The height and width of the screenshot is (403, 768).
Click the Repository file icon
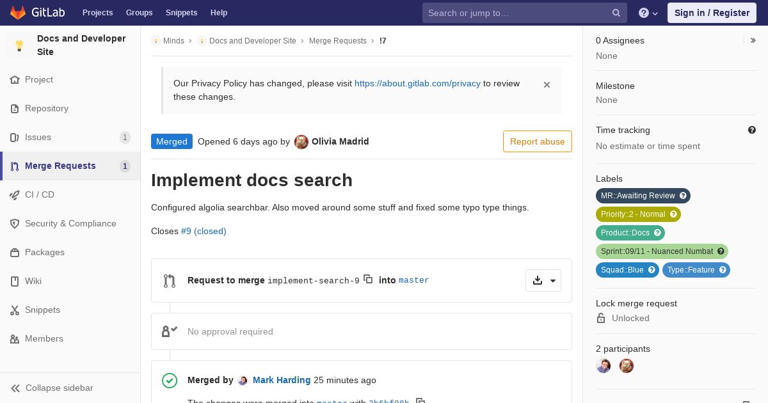[15, 109]
